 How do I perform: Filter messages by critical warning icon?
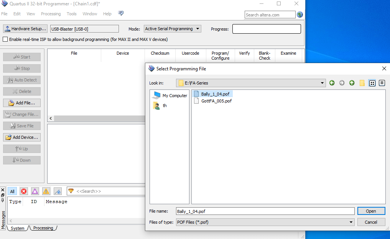tap(35, 191)
